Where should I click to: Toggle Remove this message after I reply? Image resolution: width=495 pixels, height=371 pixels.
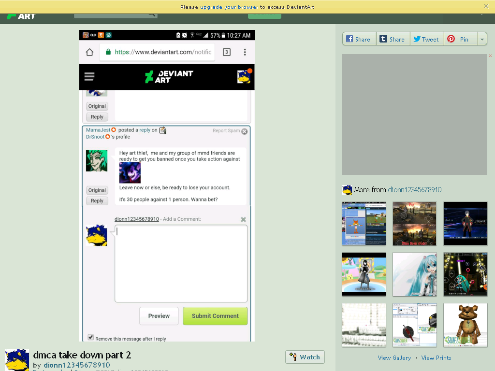coord(90,337)
